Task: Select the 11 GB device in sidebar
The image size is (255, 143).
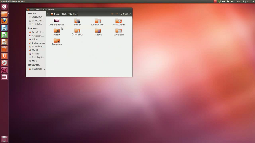Action: [x=37, y=24]
